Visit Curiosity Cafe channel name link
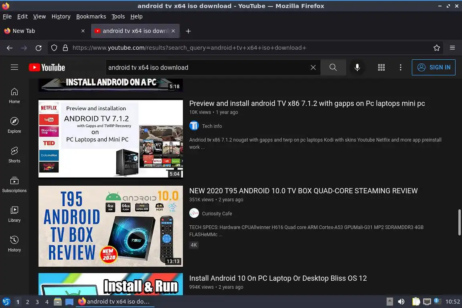 pos(217,213)
